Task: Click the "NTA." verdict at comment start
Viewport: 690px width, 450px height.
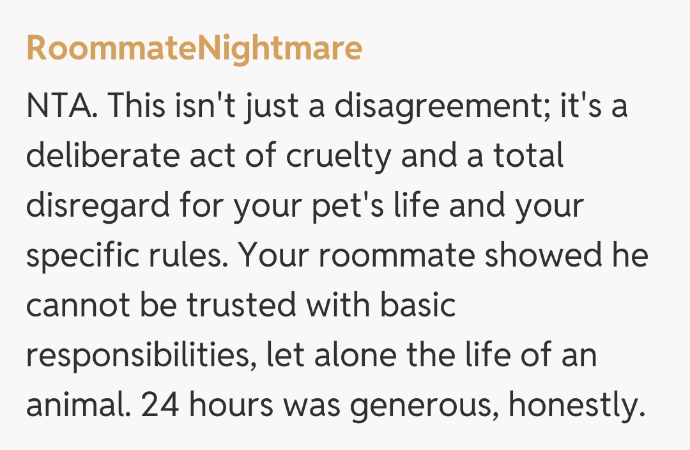Action: [61, 107]
